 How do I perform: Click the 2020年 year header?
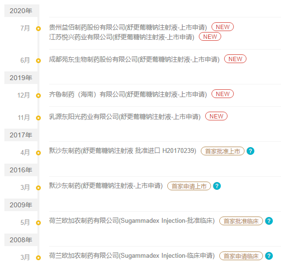[x=21, y=11]
